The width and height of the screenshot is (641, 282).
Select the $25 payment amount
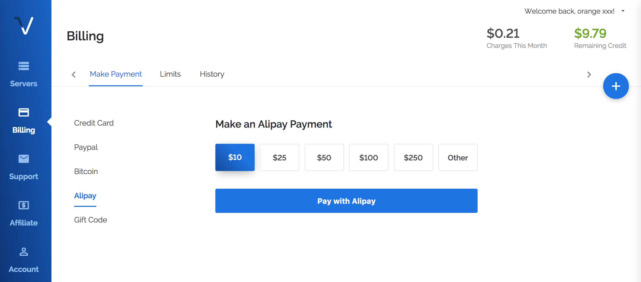(x=279, y=157)
